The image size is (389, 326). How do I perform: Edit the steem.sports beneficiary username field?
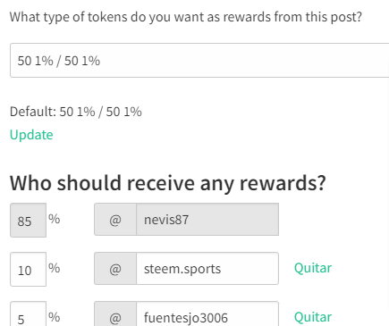coord(207,269)
